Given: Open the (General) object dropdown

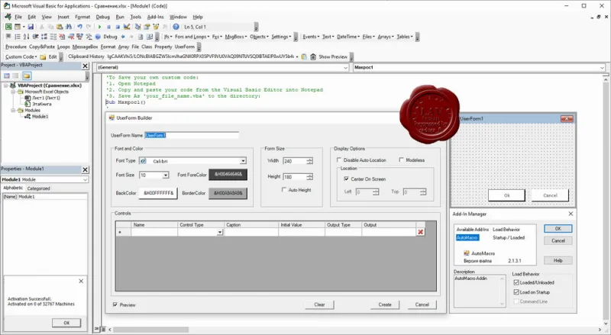Looking at the screenshot, I should (x=345, y=67).
